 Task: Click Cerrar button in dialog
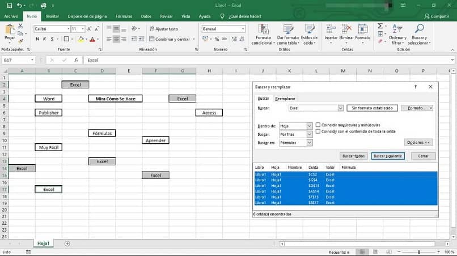pyautogui.click(x=423, y=156)
